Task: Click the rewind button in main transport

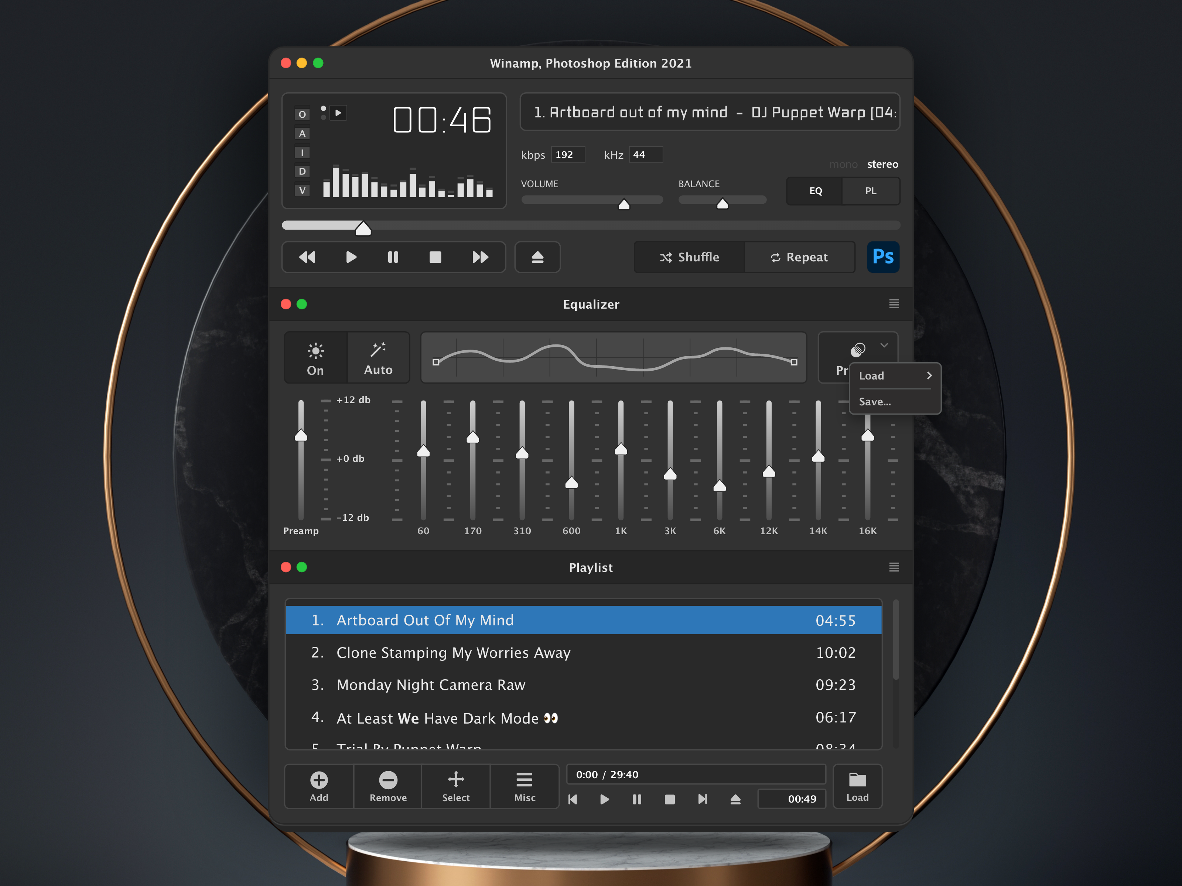Action: tap(307, 257)
